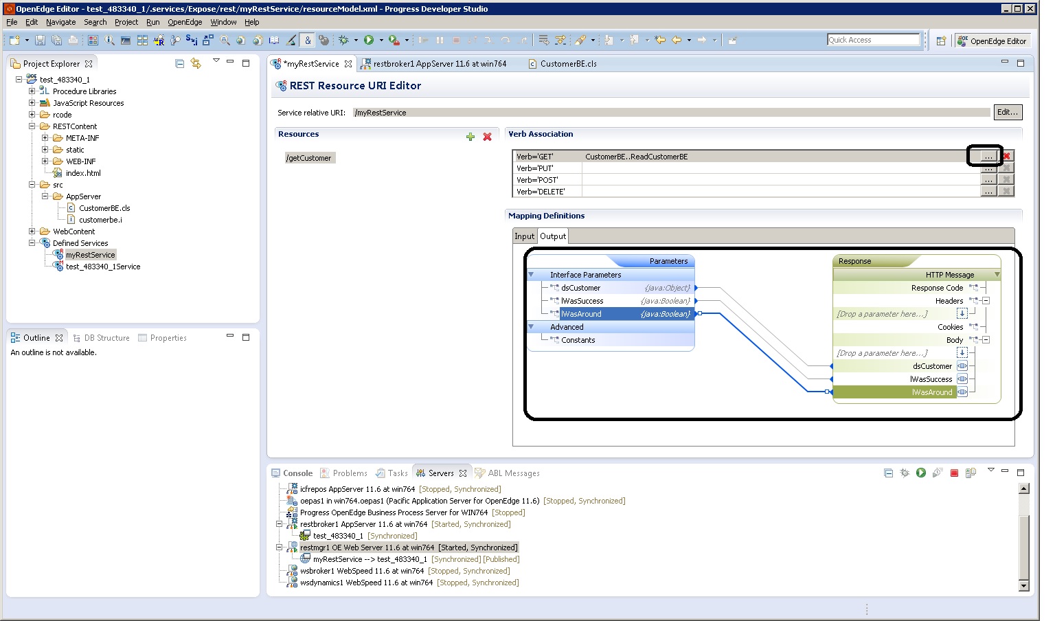Open the Window menu
Image resolution: width=1055 pixels, height=621 pixels.
tap(223, 22)
